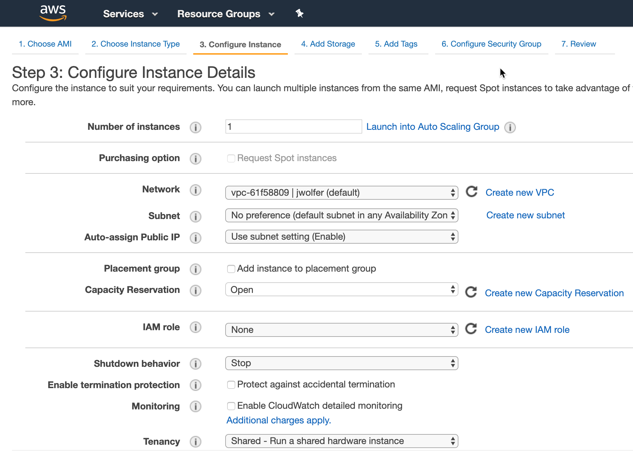Click Create new IAM role link
Screen dimensions: 633x468
(527, 330)
